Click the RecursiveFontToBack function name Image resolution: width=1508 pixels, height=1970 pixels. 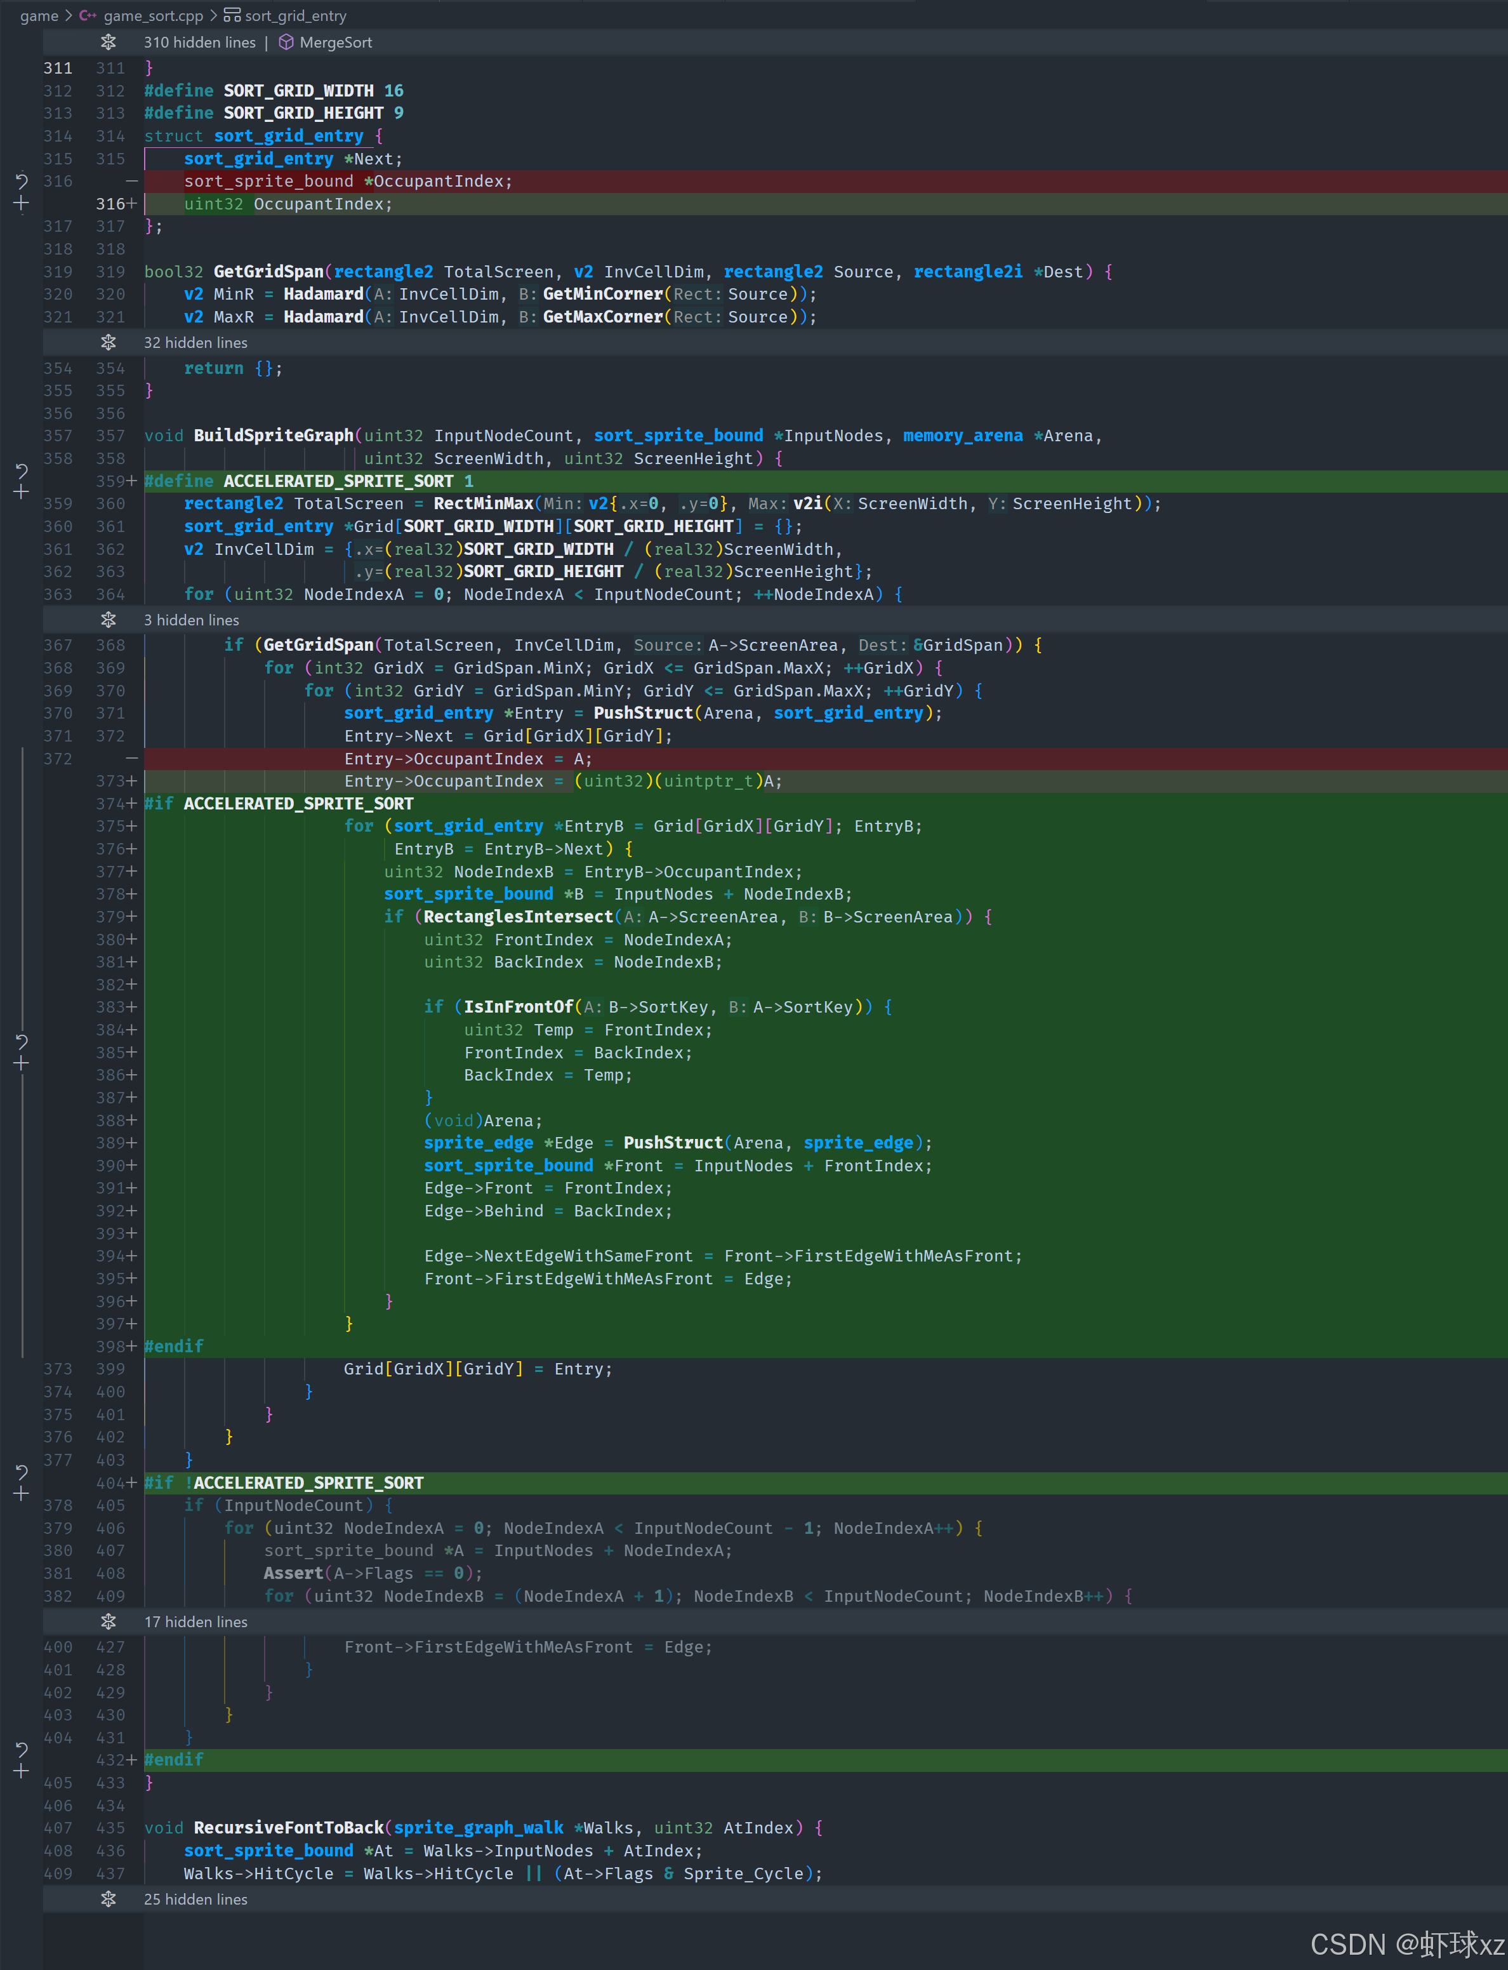click(x=288, y=1827)
